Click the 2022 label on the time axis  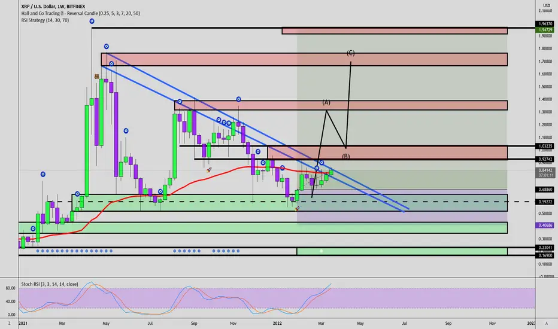(277, 323)
